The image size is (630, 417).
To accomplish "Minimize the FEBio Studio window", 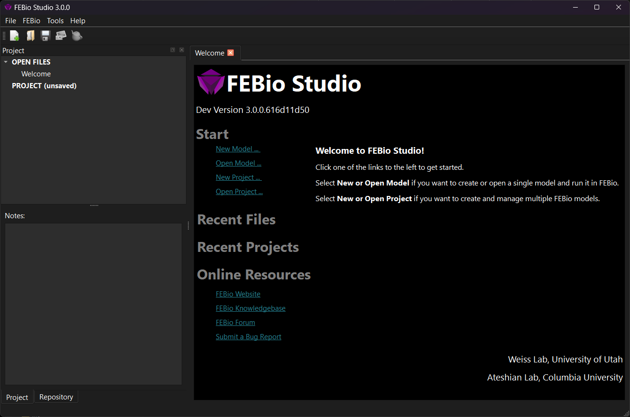I will point(575,7).
